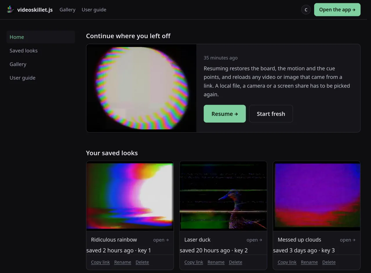Open the Laser duck look via its arrow
Image resolution: width=371 pixels, height=273 pixels.
tap(254, 240)
